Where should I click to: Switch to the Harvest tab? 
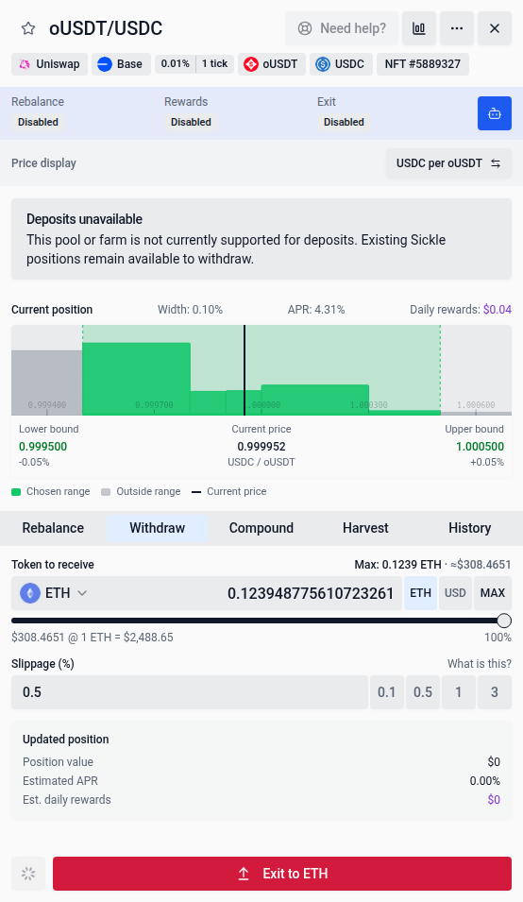tap(365, 528)
